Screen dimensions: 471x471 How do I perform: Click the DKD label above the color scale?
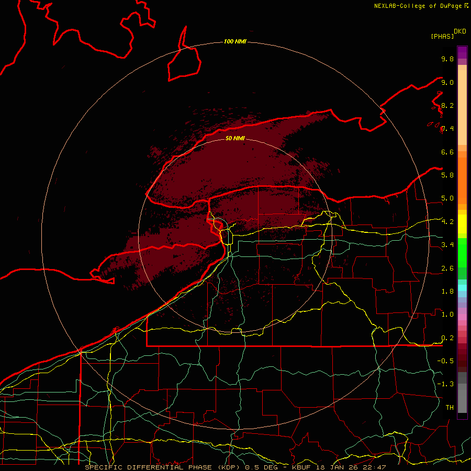point(460,31)
